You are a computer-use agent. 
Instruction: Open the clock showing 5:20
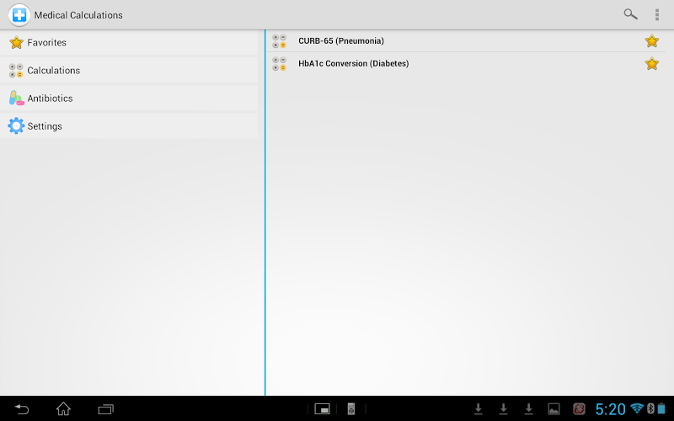pos(610,409)
